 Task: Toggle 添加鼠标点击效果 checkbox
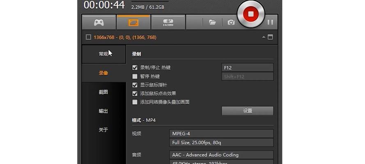[x=135, y=93]
